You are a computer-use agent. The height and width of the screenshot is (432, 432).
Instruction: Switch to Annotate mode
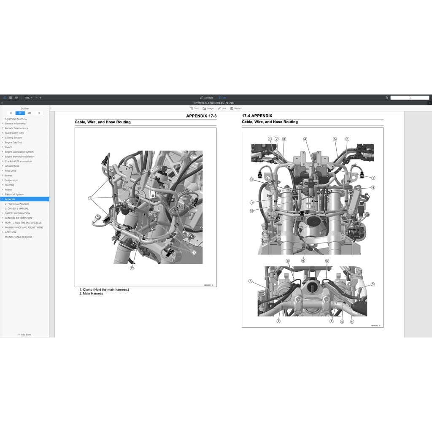pyautogui.click(x=207, y=97)
